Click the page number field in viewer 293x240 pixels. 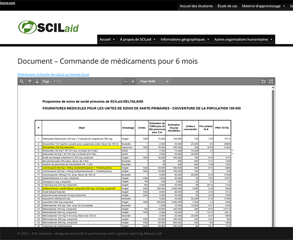tap(55, 81)
